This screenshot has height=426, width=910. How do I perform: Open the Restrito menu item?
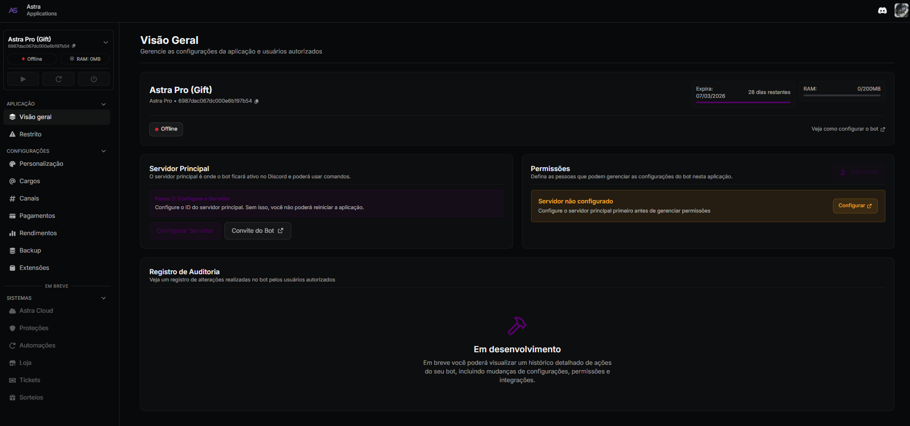(30, 134)
